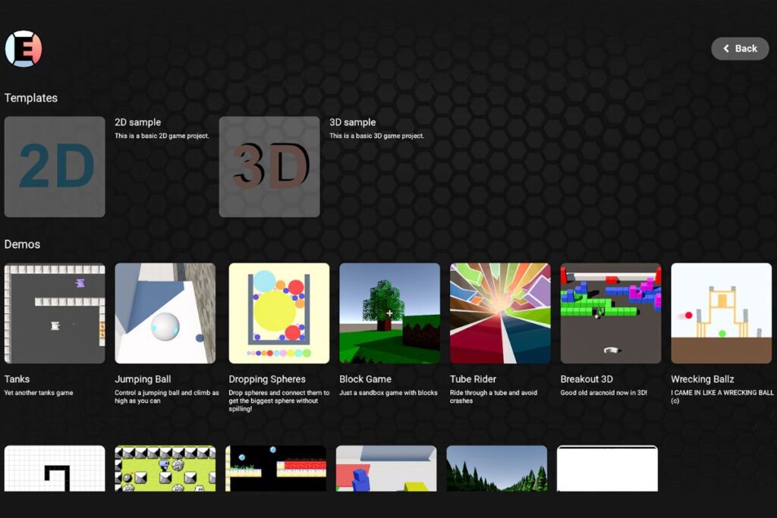
Task: Open the blank white demo thumbnail
Action: [x=607, y=468]
